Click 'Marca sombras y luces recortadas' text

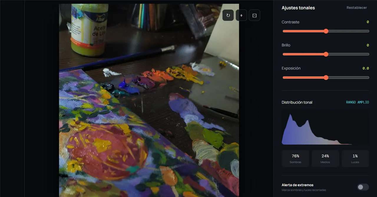coord(304,190)
